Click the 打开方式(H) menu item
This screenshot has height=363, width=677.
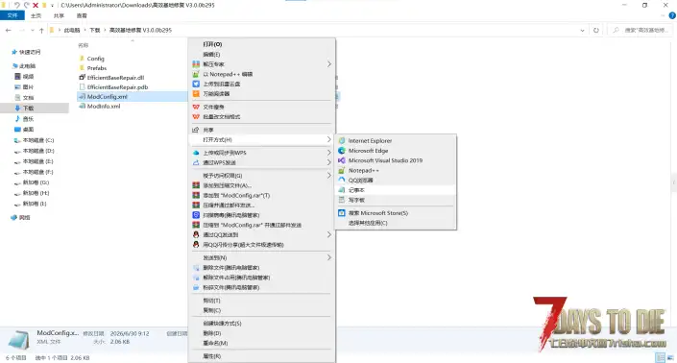[261, 140]
